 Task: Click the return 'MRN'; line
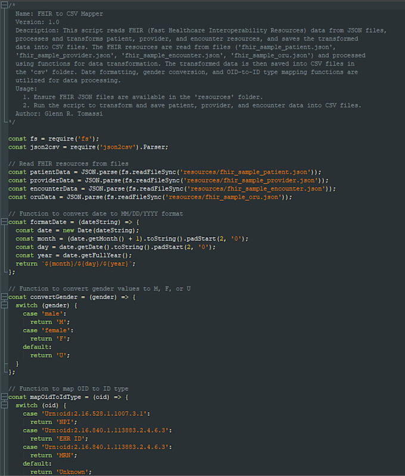pos(54,455)
